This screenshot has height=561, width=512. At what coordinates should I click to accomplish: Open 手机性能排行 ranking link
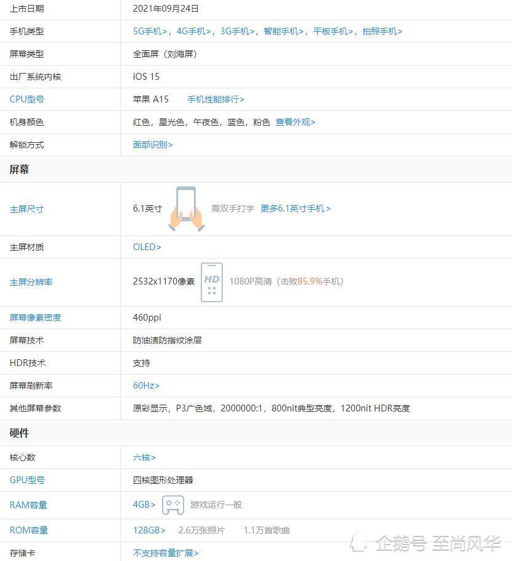click(x=215, y=99)
